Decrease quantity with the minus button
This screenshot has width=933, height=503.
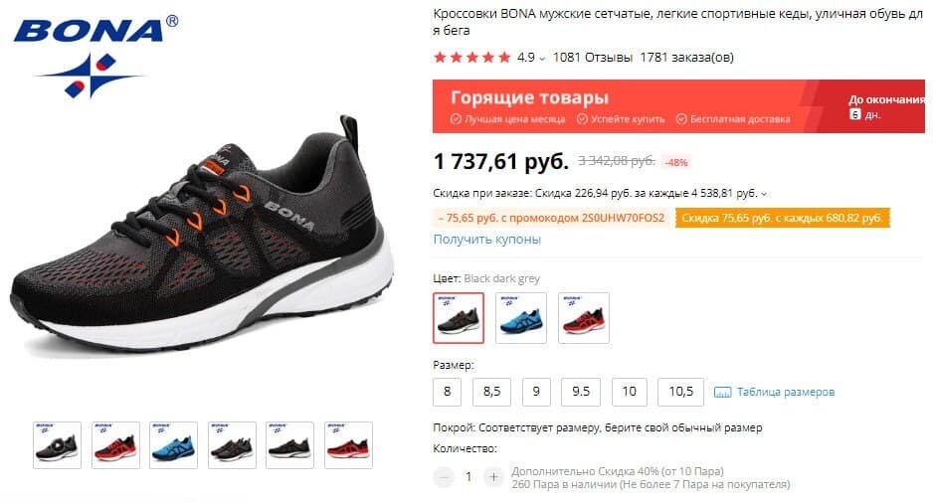(444, 477)
